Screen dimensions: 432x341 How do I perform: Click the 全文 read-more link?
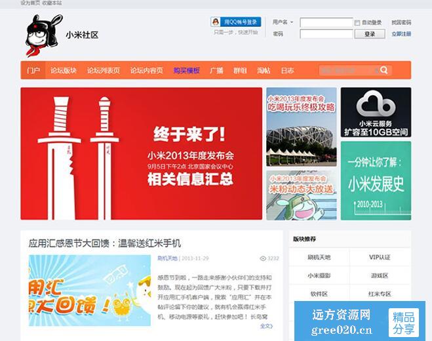point(266,326)
